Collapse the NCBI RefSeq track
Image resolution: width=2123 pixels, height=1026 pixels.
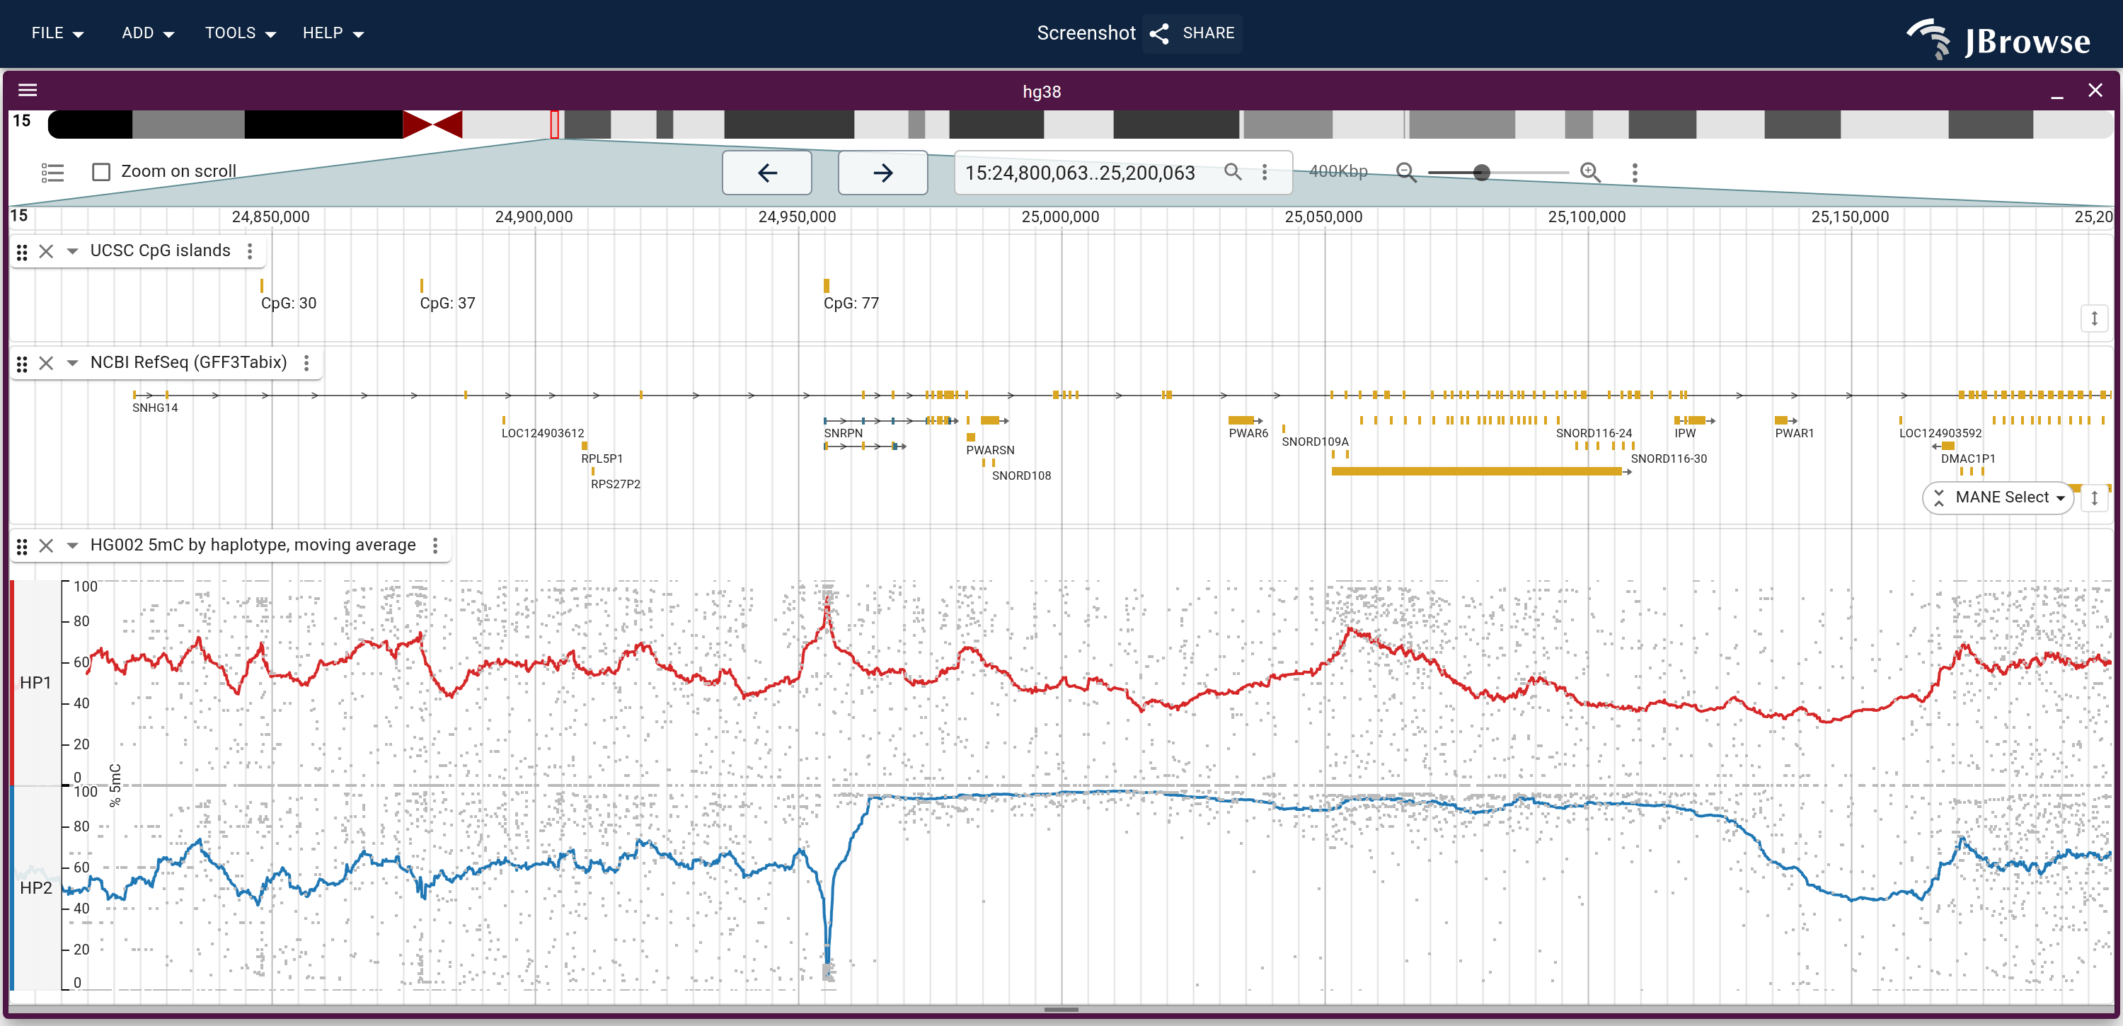click(72, 362)
